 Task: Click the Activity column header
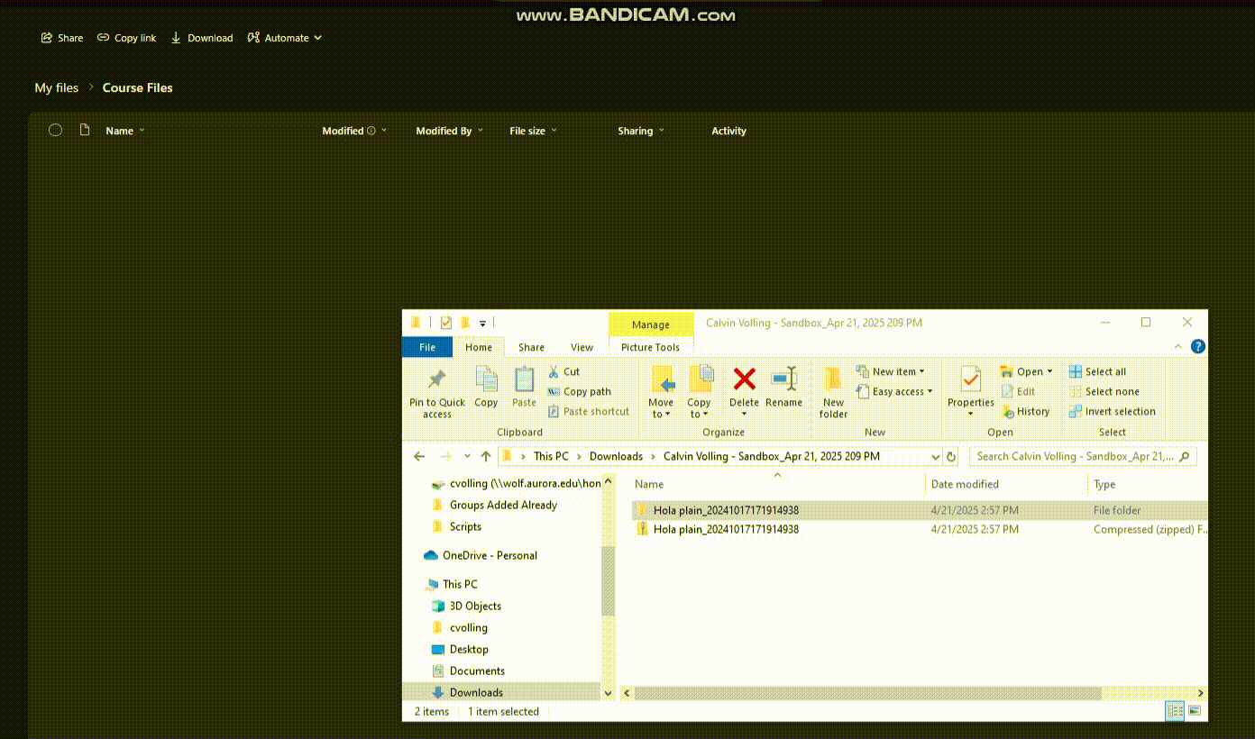[728, 131]
